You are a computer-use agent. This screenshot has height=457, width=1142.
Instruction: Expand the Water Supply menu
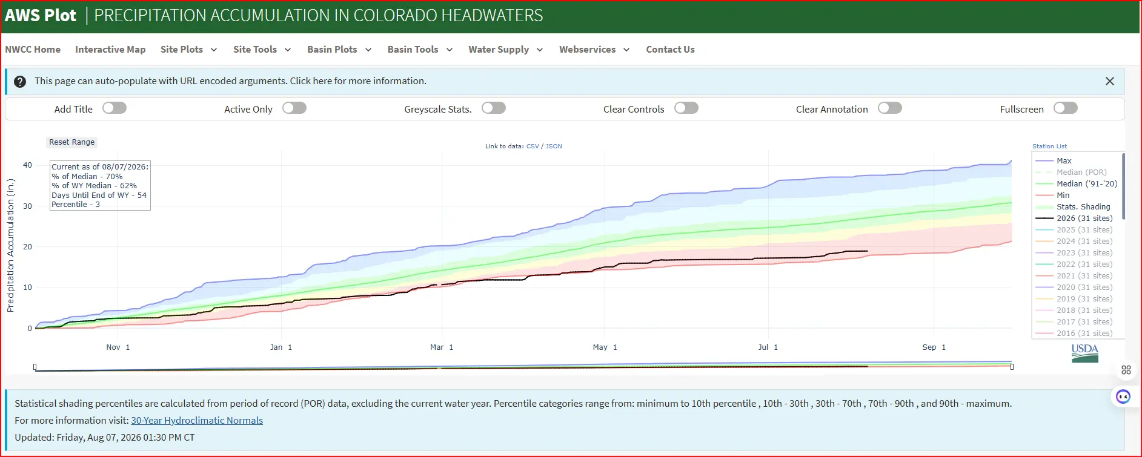[x=505, y=50]
